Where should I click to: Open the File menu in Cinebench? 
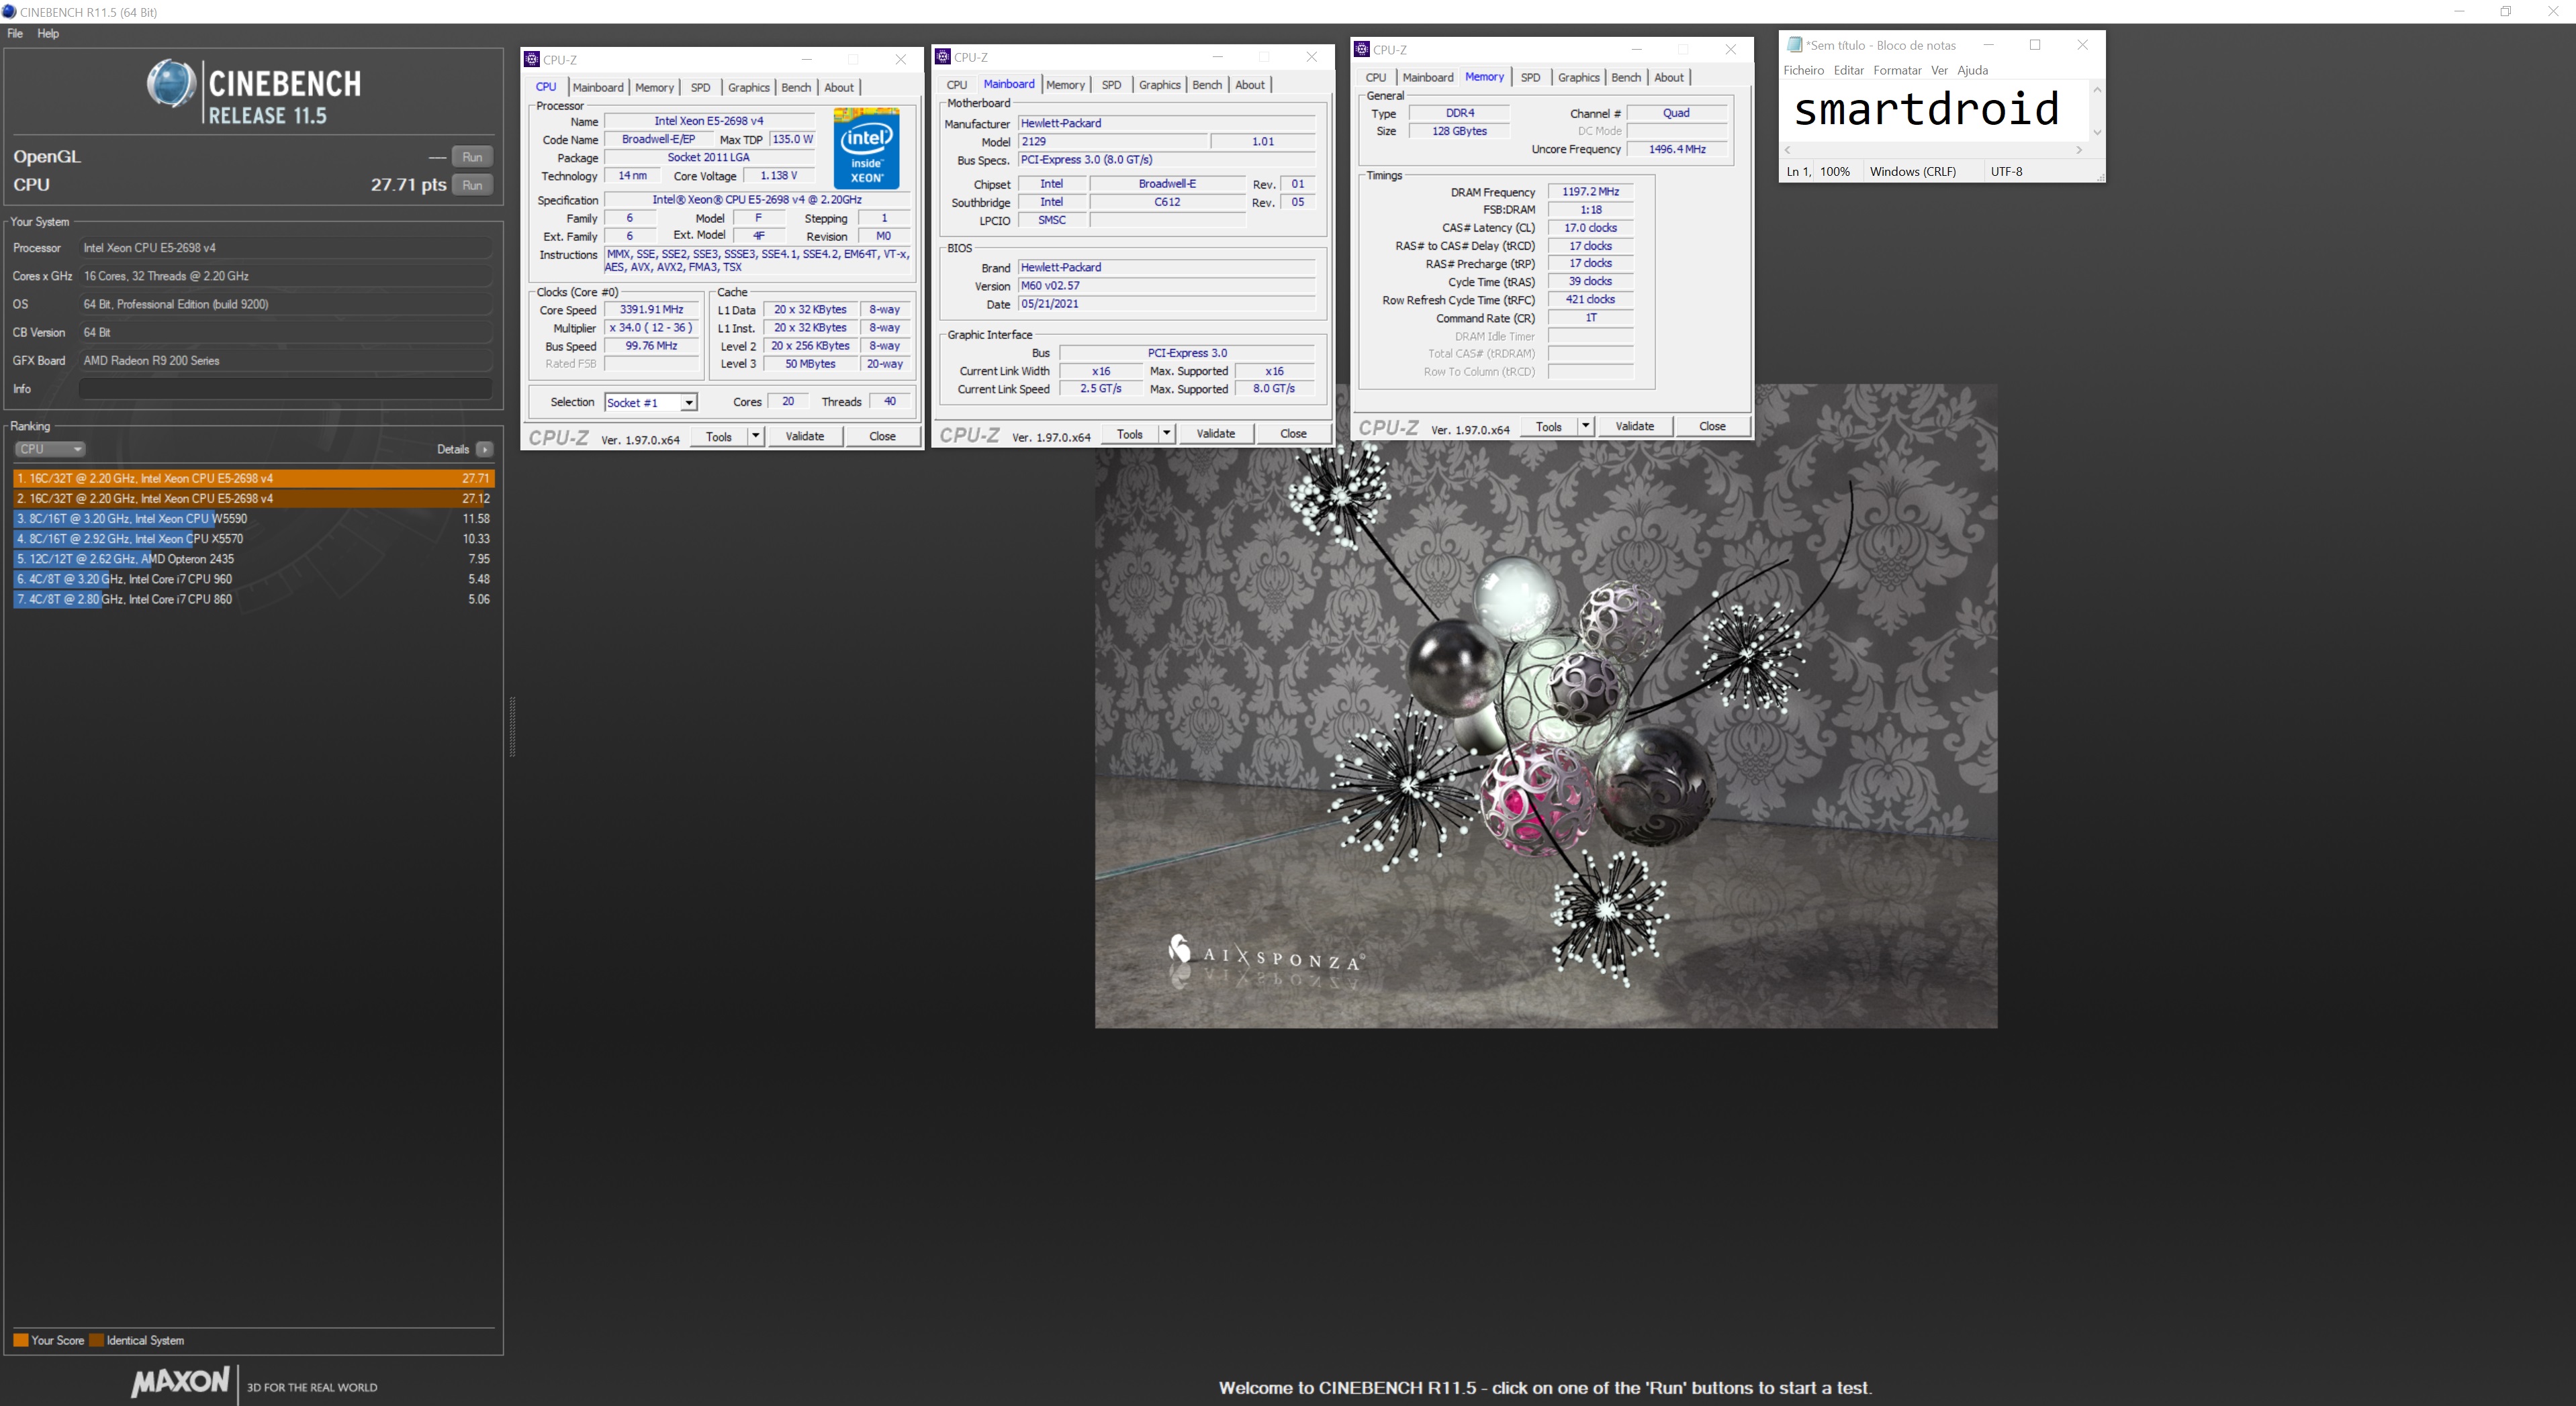click(x=15, y=33)
